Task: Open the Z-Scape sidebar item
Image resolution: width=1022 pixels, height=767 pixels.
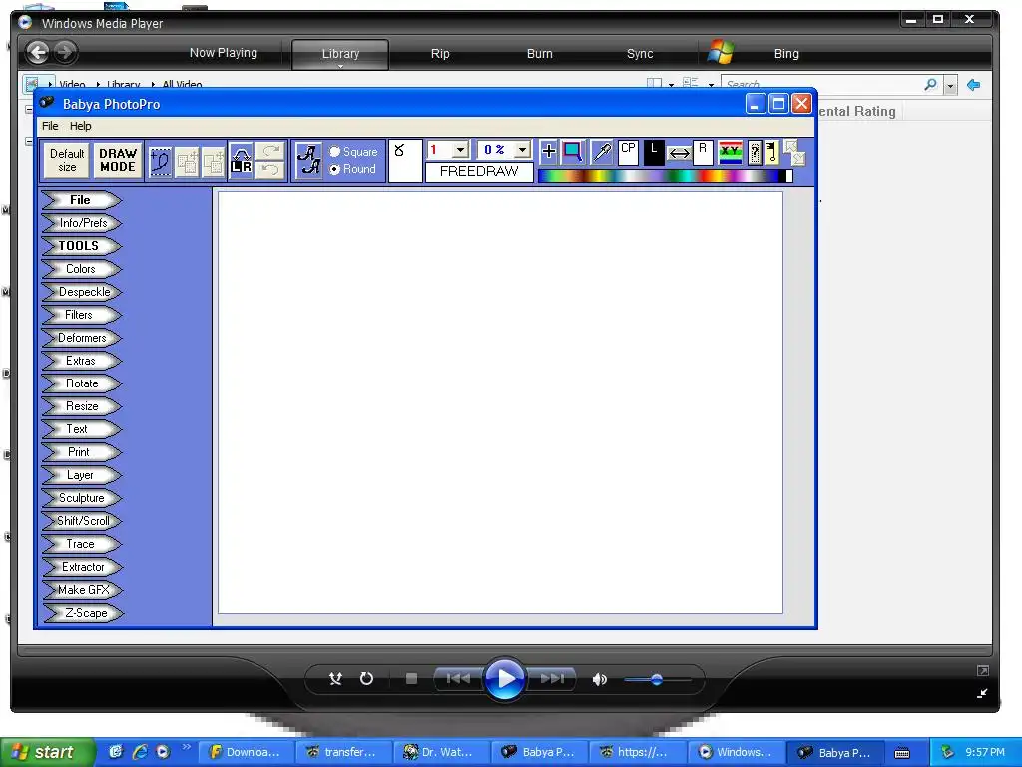Action: click(81, 614)
